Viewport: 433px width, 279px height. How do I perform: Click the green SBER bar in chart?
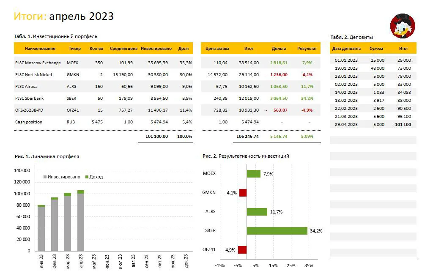pyautogui.click(x=277, y=231)
